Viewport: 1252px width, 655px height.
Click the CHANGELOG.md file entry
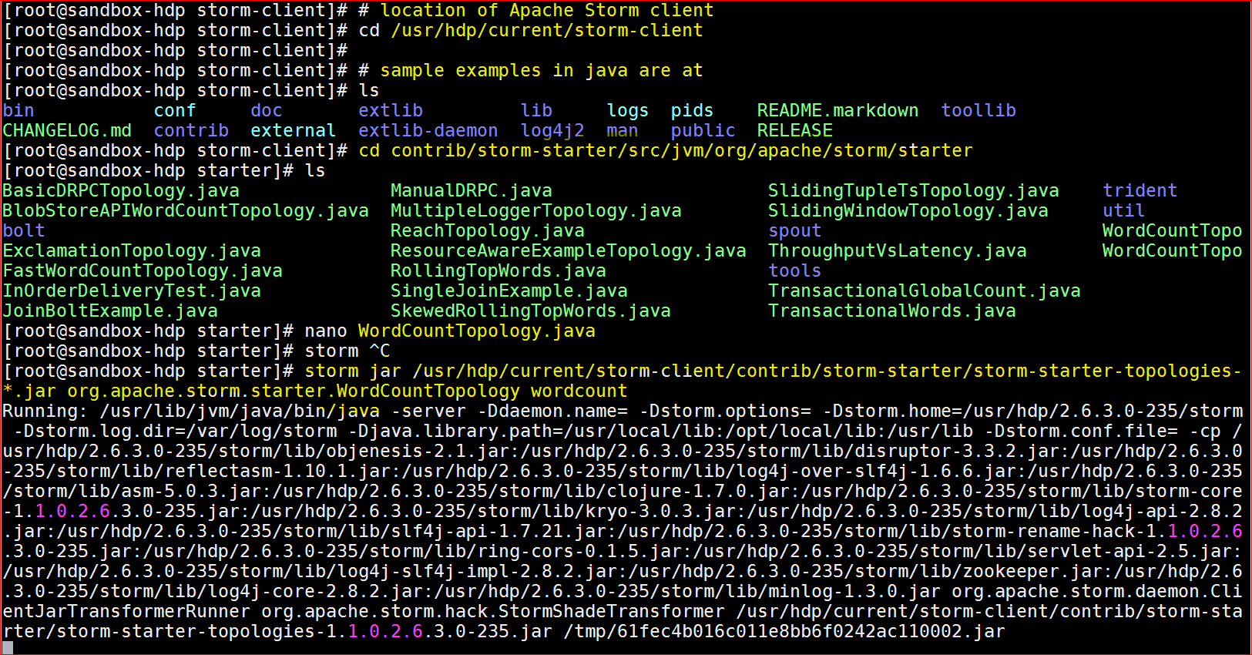[67, 130]
